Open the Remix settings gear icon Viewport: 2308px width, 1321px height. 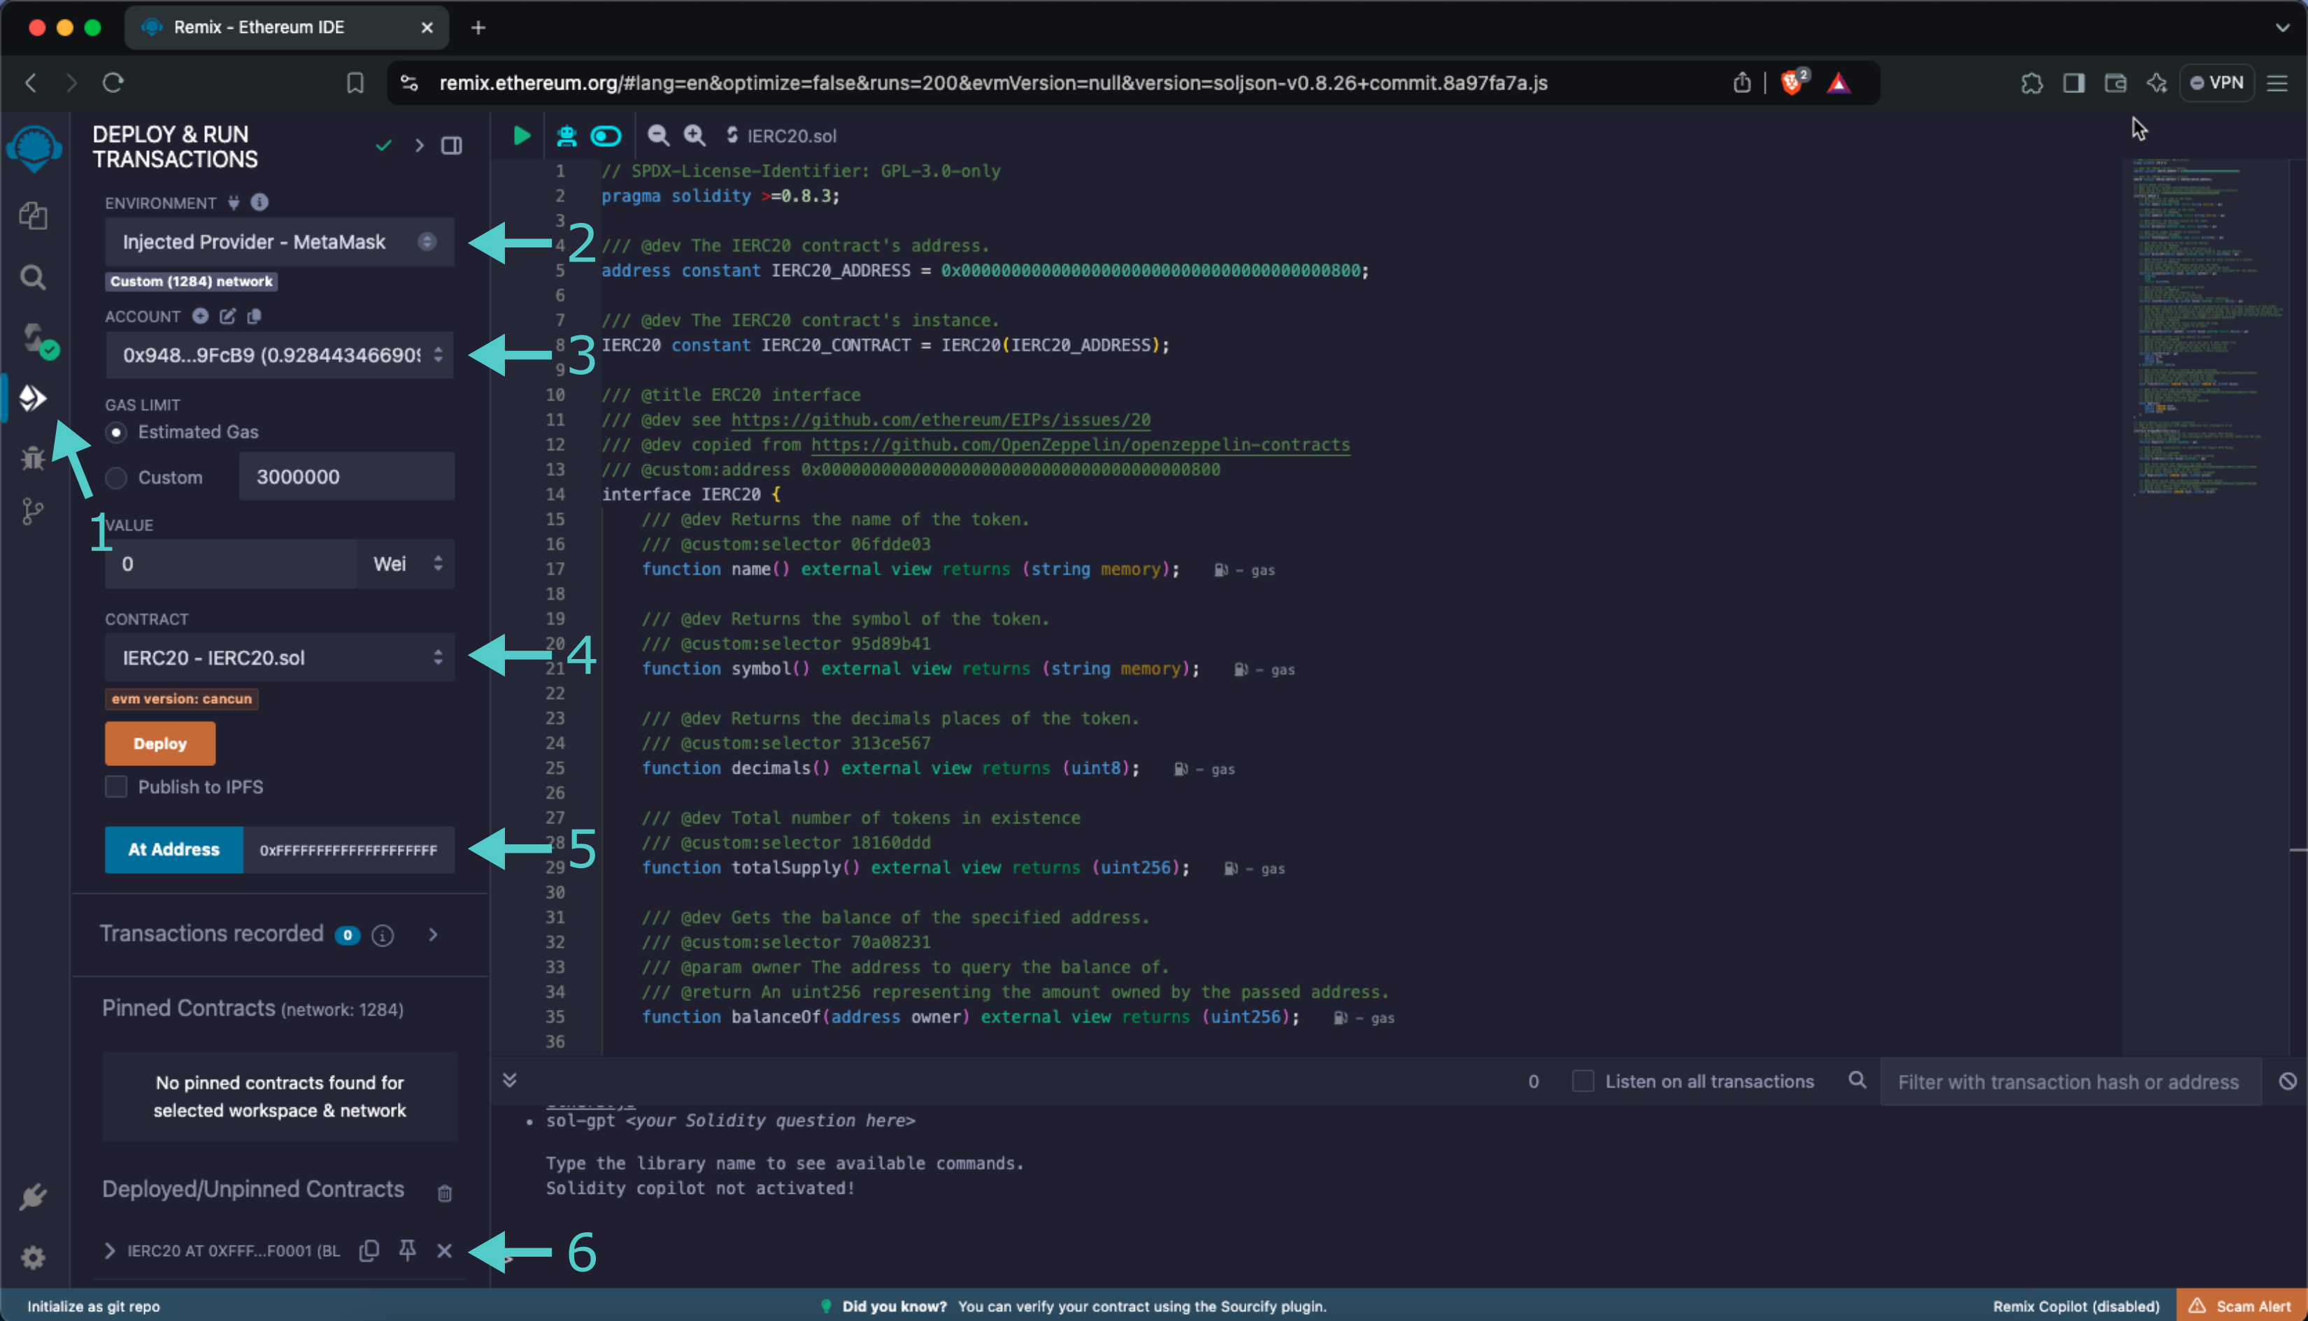34,1257
